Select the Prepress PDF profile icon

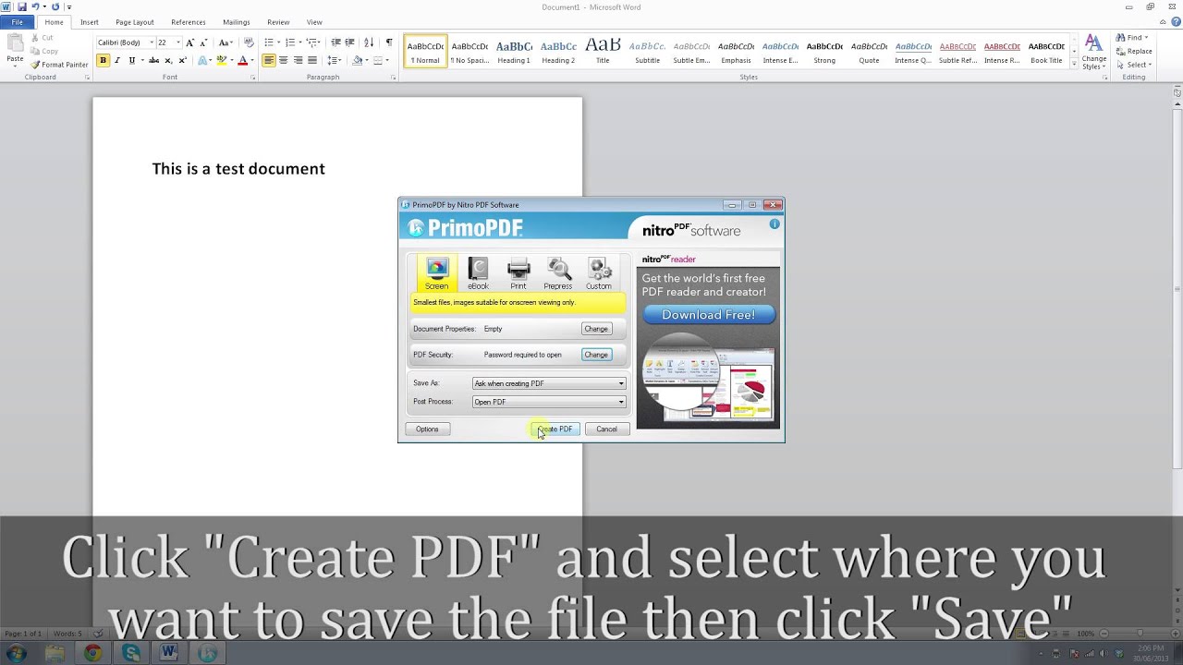click(x=558, y=273)
